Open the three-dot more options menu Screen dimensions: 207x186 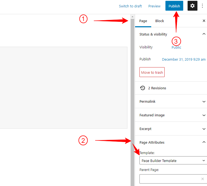[x=202, y=6]
